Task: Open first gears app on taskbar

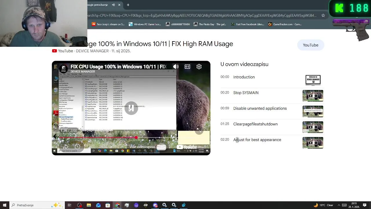Action: [165, 205]
